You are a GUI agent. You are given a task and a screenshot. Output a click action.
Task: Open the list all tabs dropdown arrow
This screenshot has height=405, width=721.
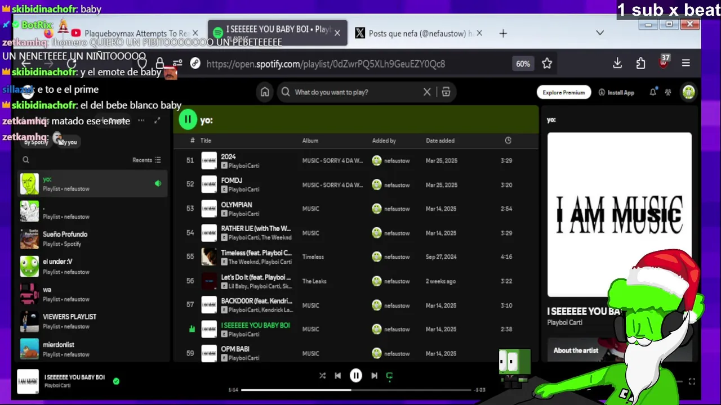600,33
